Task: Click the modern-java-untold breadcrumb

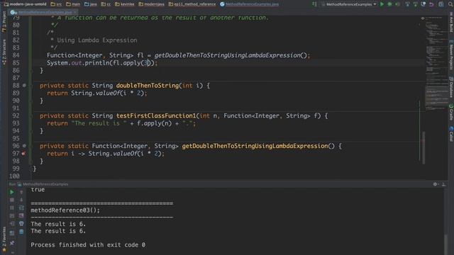Action: [x=26, y=4]
